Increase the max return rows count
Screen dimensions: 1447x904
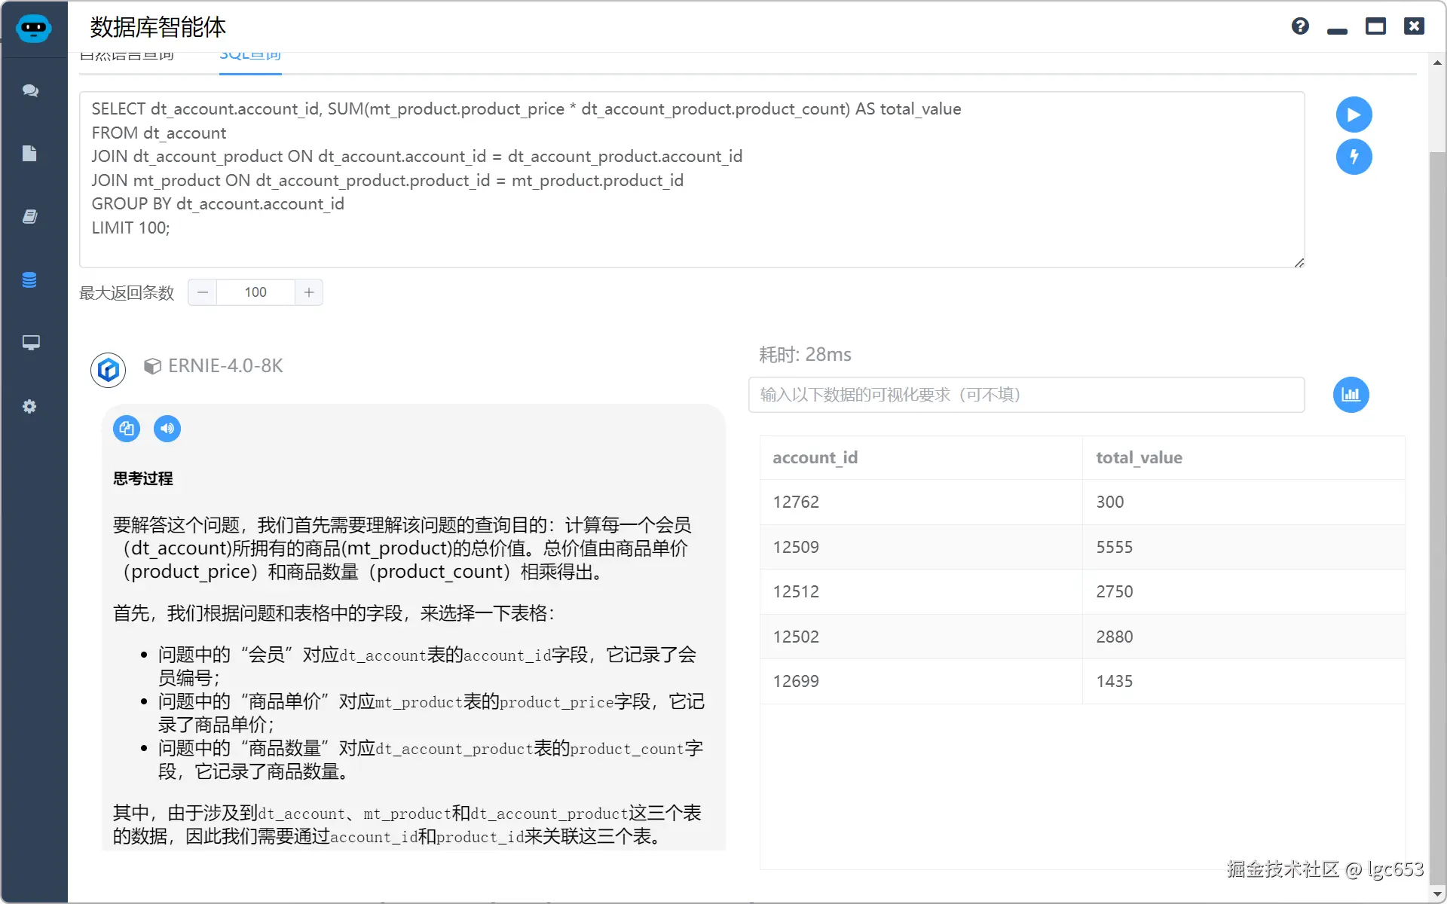coord(309,292)
